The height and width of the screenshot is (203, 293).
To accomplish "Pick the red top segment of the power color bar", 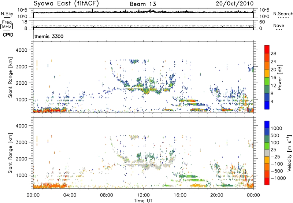I will pyautogui.click(x=267, y=49).
